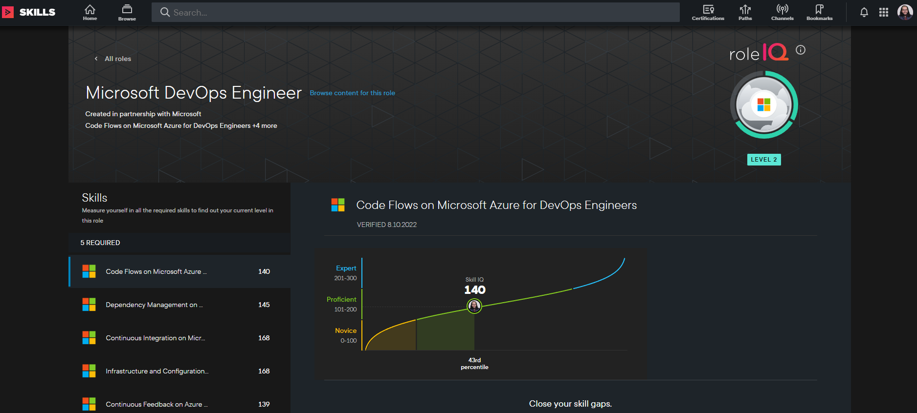Click the Proficient 101-200 level label

point(342,304)
